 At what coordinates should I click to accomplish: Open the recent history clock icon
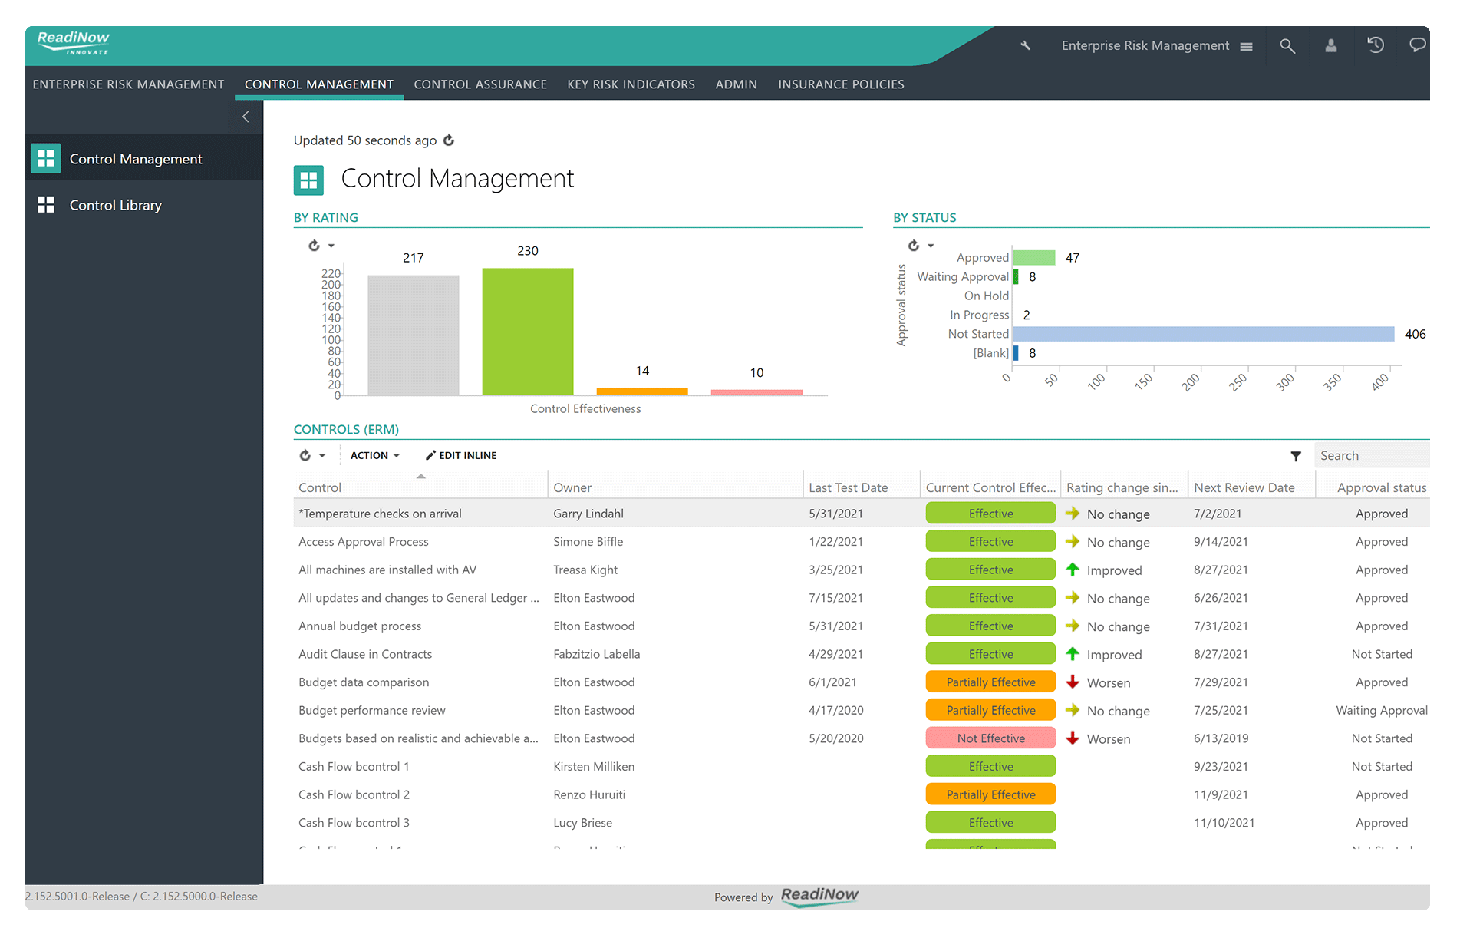(x=1376, y=46)
